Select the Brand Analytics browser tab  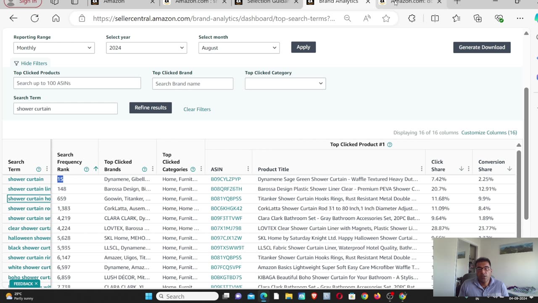pos(338,2)
